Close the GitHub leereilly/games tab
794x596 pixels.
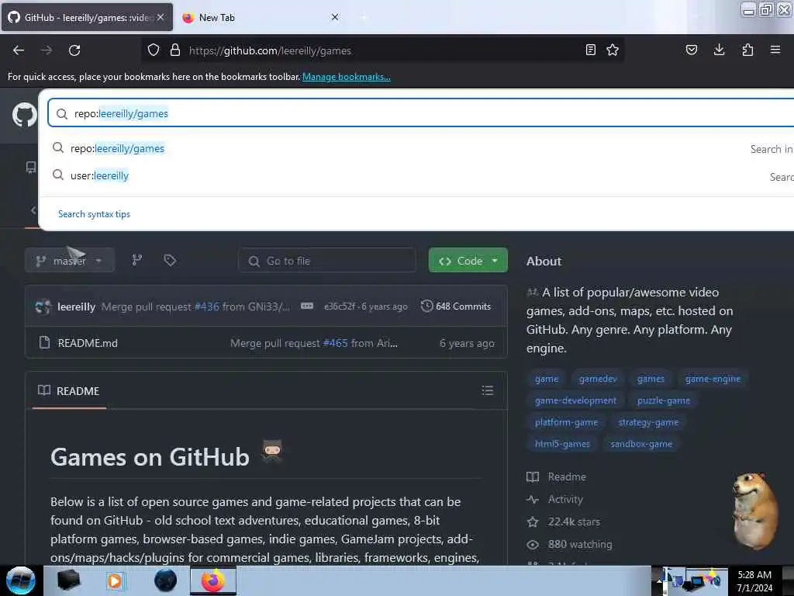click(x=161, y=17)
